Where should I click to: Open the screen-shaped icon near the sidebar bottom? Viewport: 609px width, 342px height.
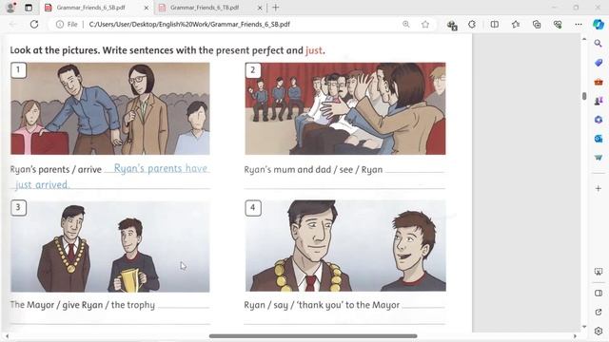tap(599, 272)
